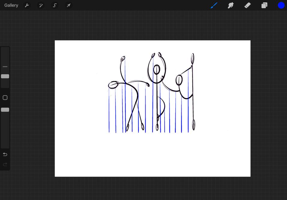The image size is (287, 200).
Task: Select the Smudge tool
Action: tap(231, 5)
